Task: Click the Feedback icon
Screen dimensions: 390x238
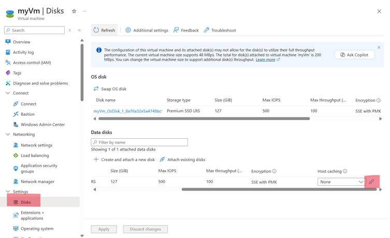Action: [176, 30]
